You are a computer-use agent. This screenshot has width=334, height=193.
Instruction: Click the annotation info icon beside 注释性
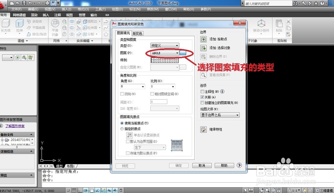pos(222,92)
